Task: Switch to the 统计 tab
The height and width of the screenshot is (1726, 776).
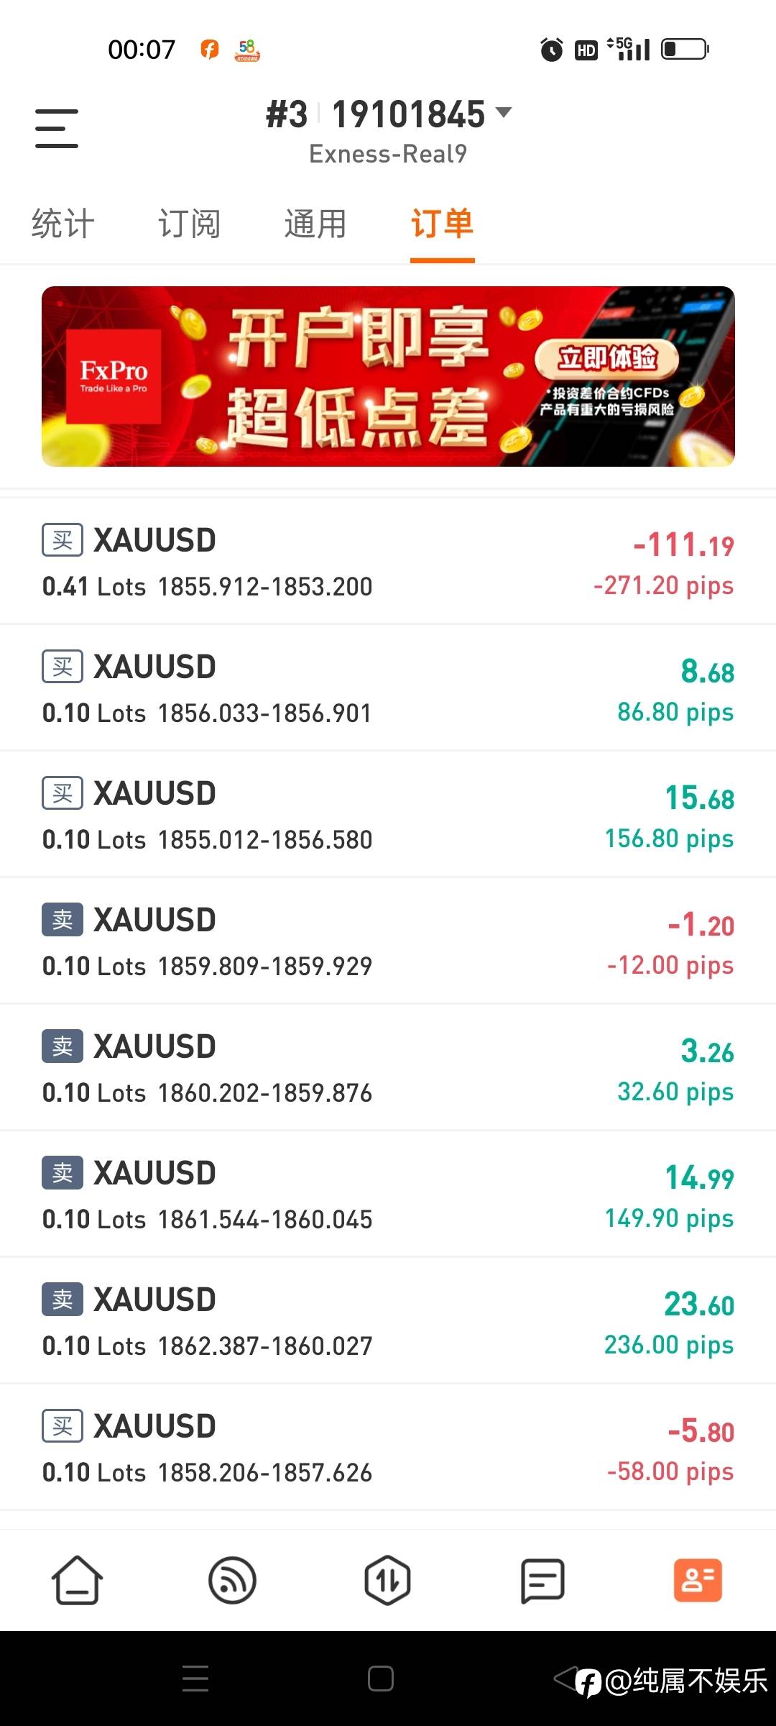Action: tap(63, 224)
